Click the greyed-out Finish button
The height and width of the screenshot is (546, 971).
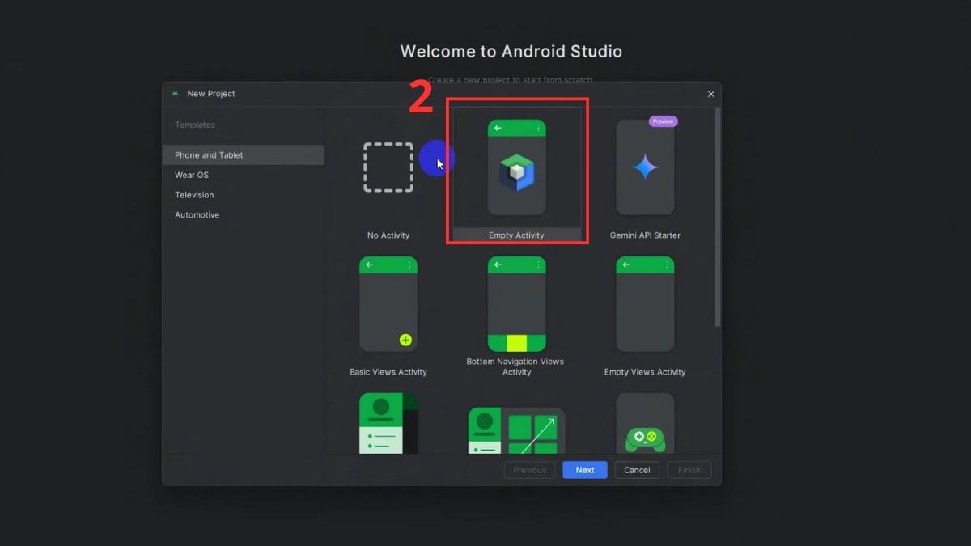tap(689, 470)
